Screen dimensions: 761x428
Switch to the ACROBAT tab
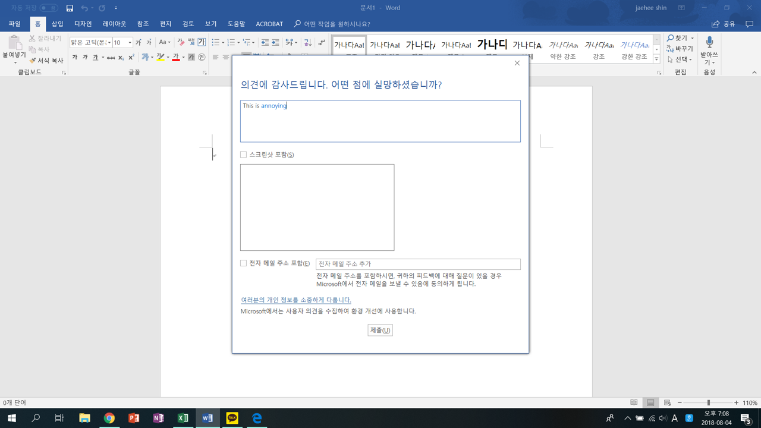pos(269,24)
